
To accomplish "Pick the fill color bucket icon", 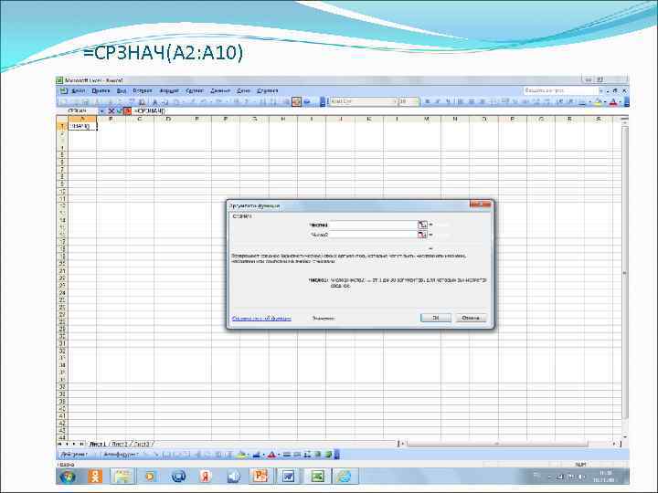I will tap(598, 102).
